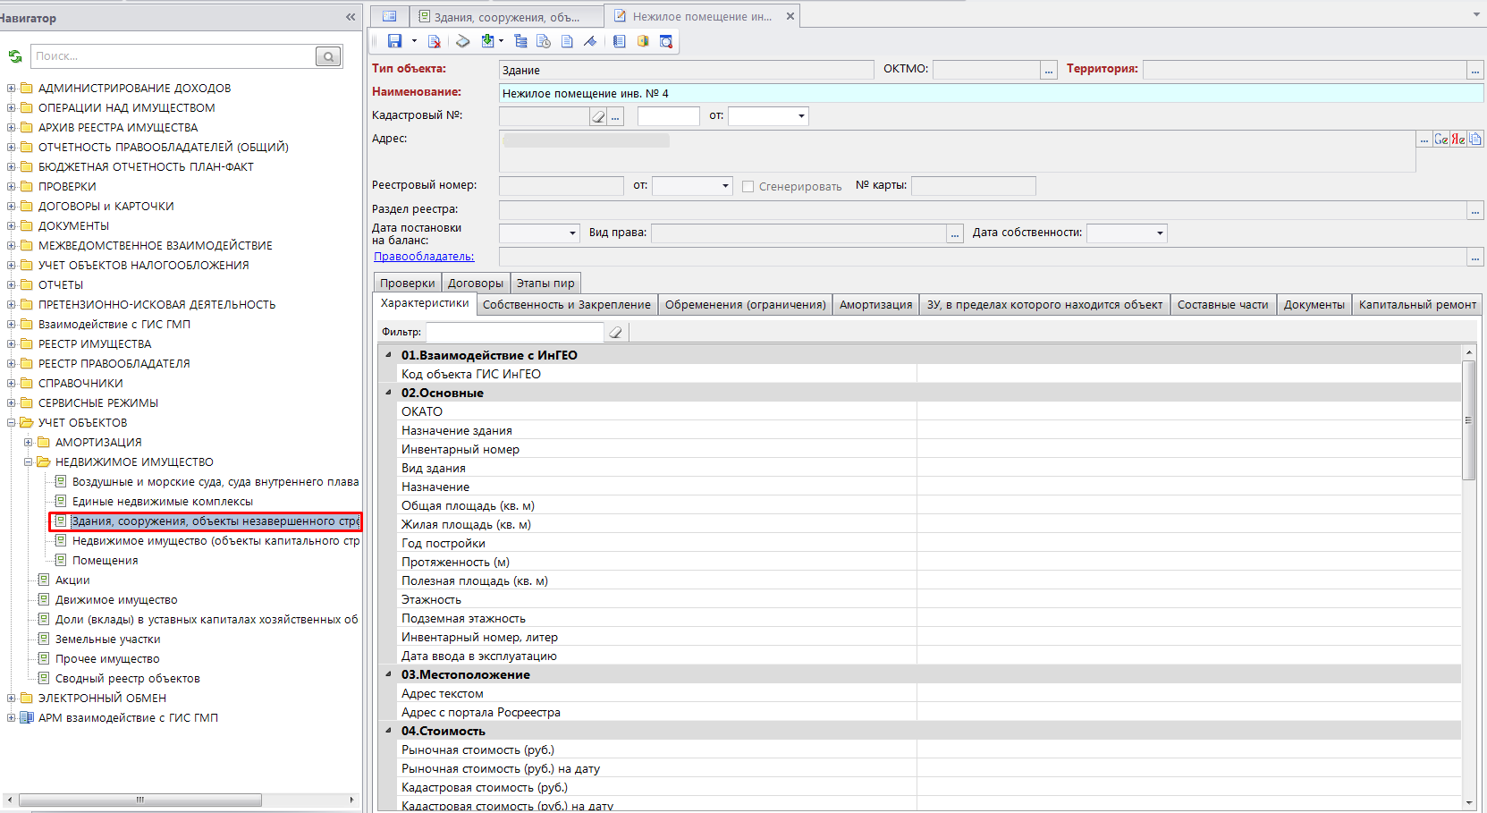Open the Территория ellipsis lookup button
The width and height of the screenshot is (1487, 813).
tap(1475, 70)
